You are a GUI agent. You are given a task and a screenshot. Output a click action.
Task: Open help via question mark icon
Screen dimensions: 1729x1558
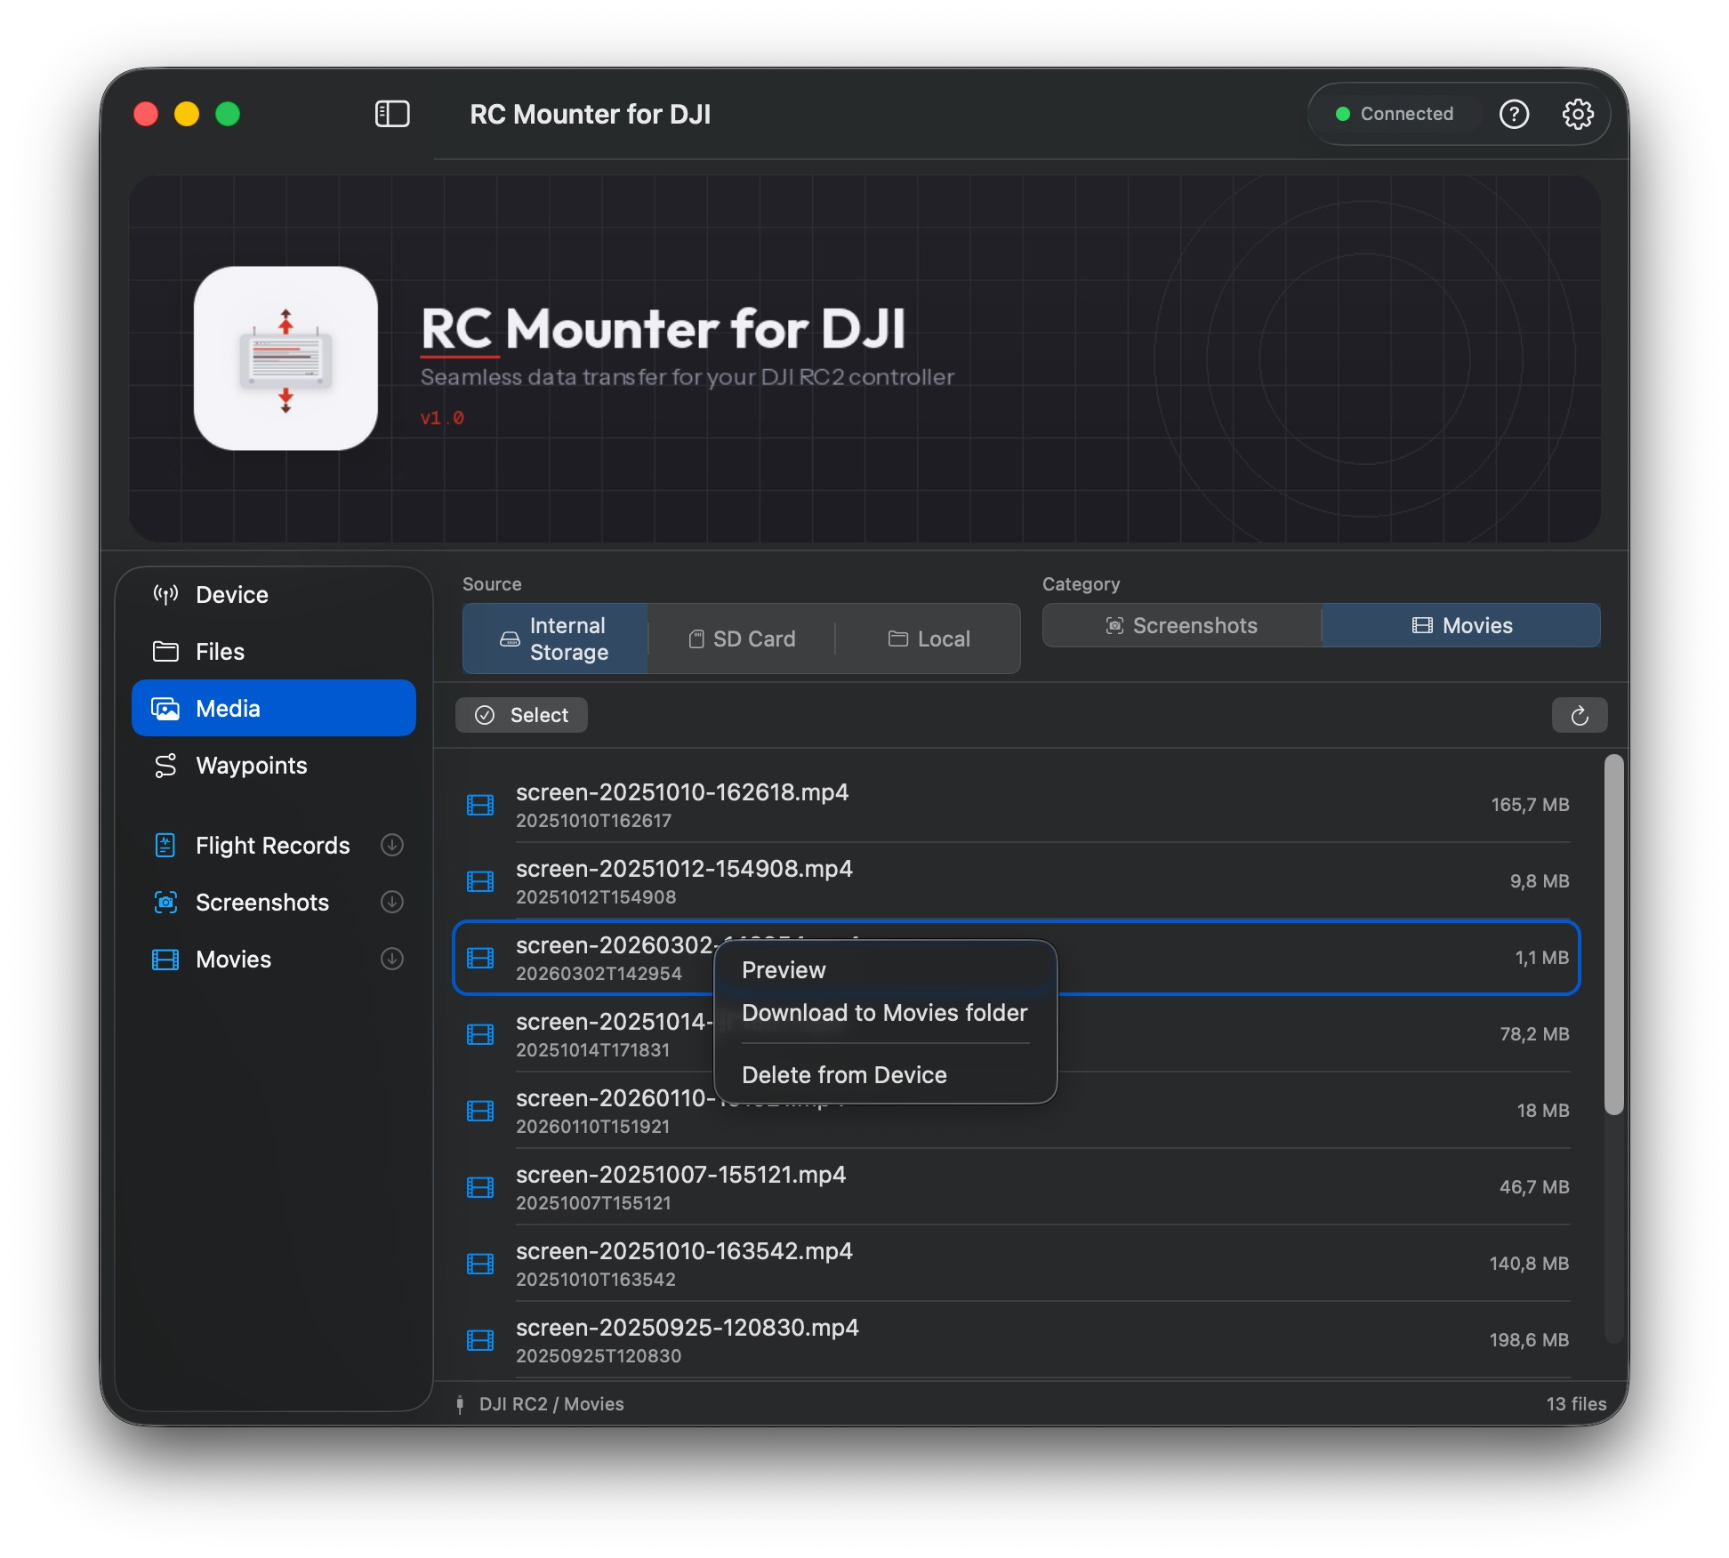coord(1514,114)
